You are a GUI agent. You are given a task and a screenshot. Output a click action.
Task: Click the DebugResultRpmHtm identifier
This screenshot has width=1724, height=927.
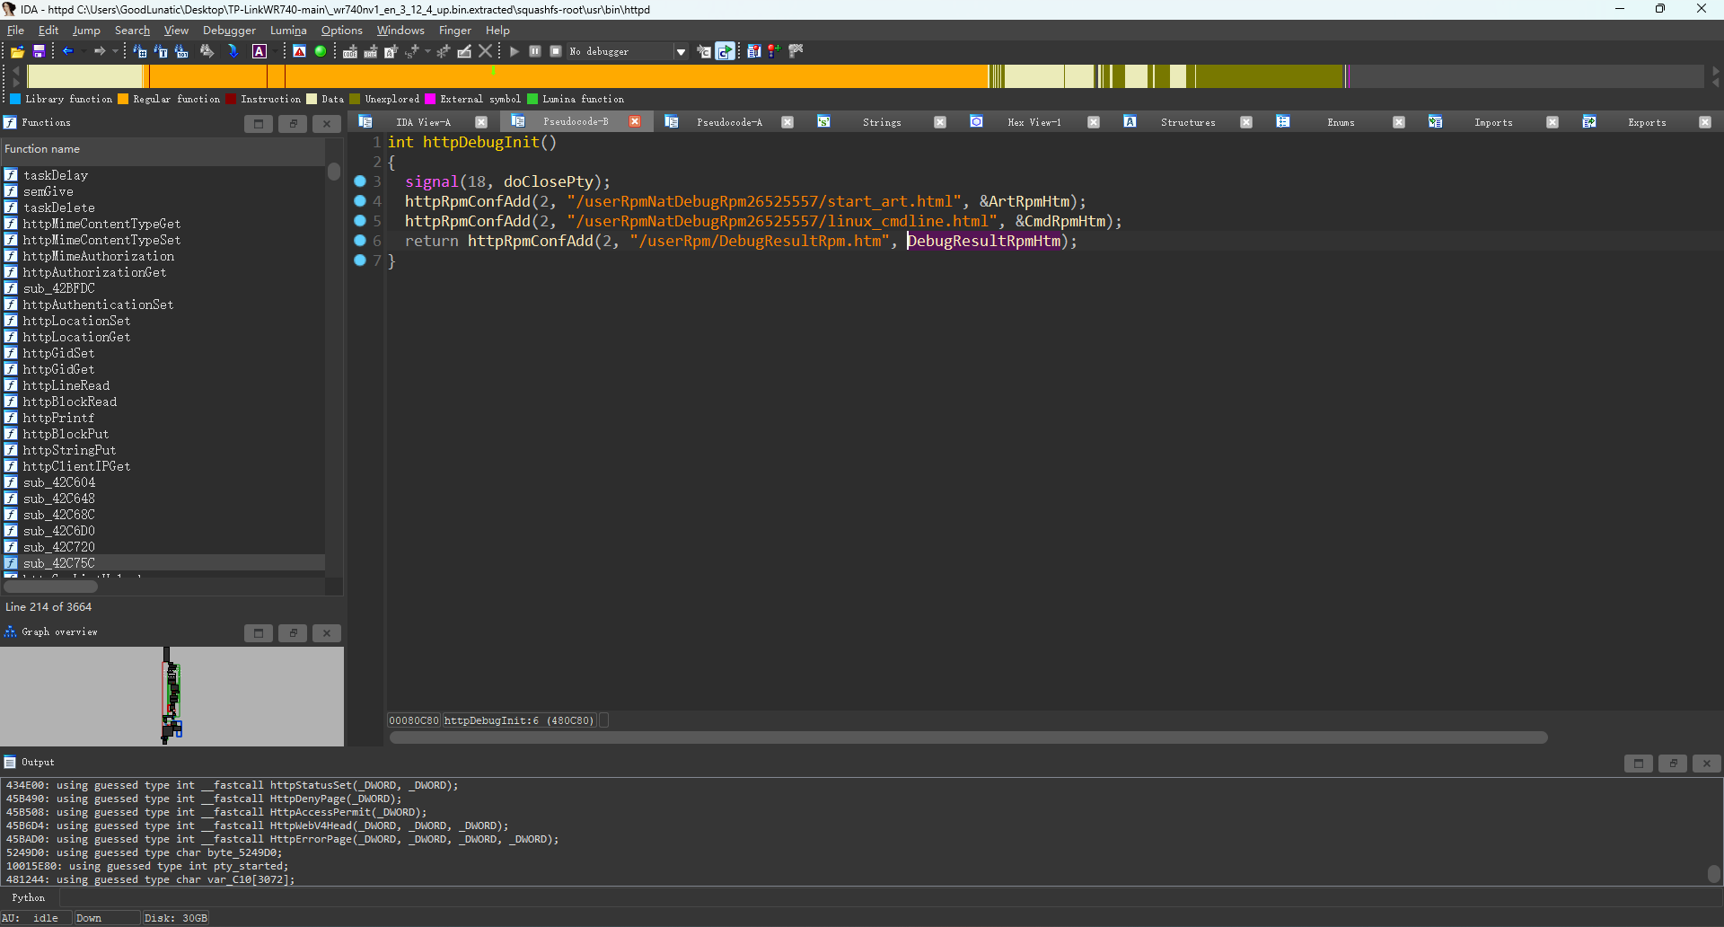[984, 241]
